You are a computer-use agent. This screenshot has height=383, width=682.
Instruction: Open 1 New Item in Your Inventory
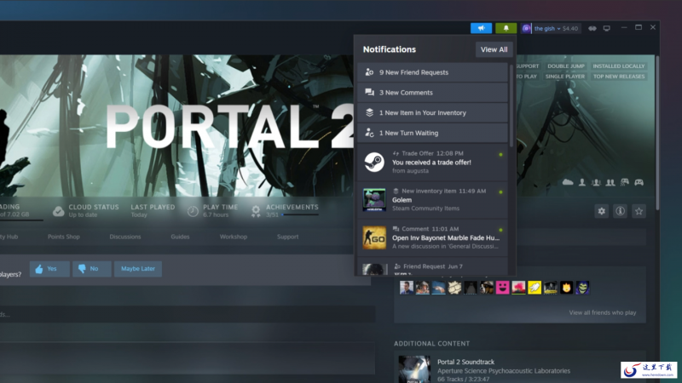[432, 112]
